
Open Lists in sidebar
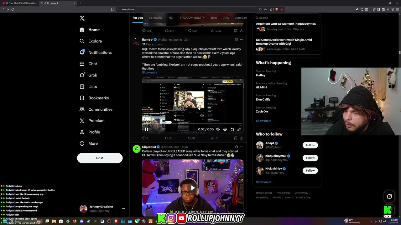(x=88, y=87)
